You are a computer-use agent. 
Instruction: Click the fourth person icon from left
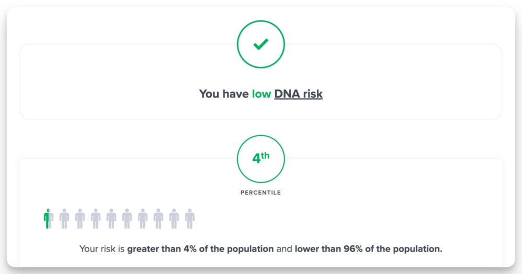click(96, 218)
